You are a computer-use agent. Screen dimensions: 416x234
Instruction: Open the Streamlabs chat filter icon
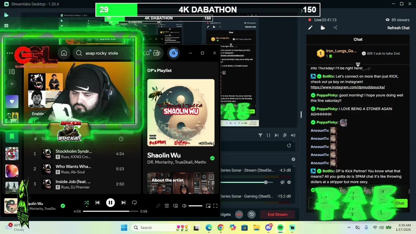pos(260,135)
